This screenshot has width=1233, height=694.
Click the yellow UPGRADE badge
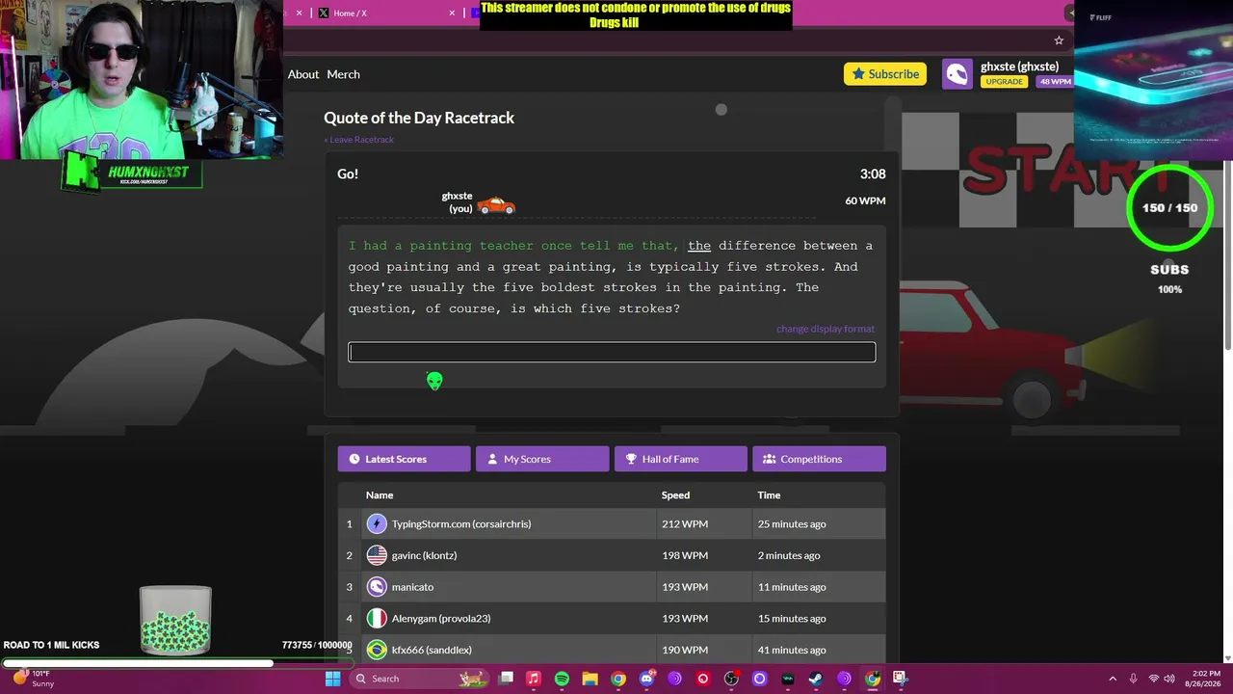[x=1004, y=82]
